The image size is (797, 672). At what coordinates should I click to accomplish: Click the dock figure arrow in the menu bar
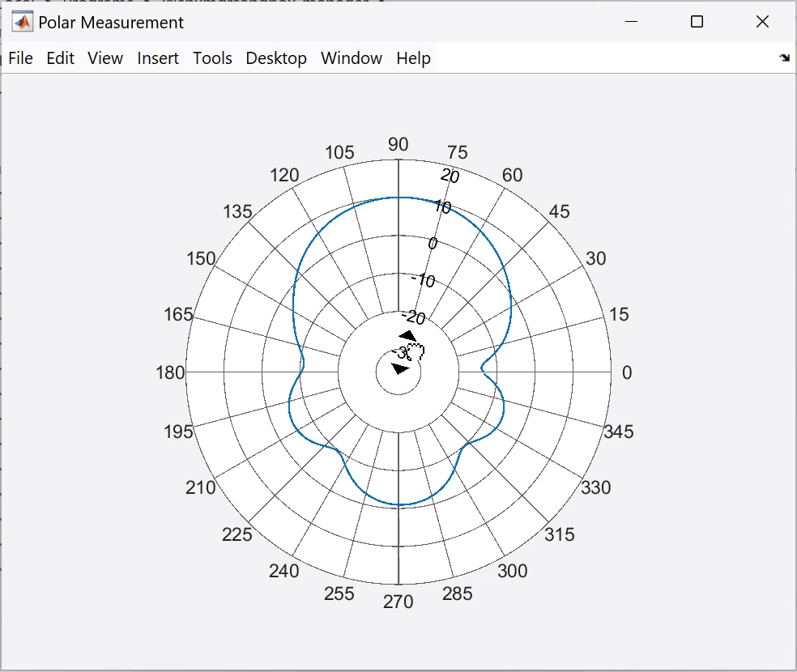tap(784, 58)
